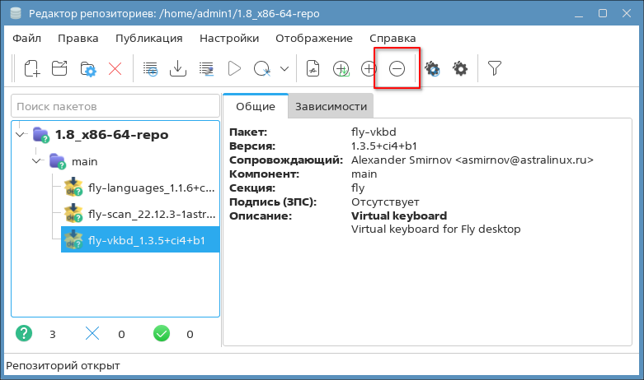
Task: Click the new repository document icon
Action: [31, 69]
